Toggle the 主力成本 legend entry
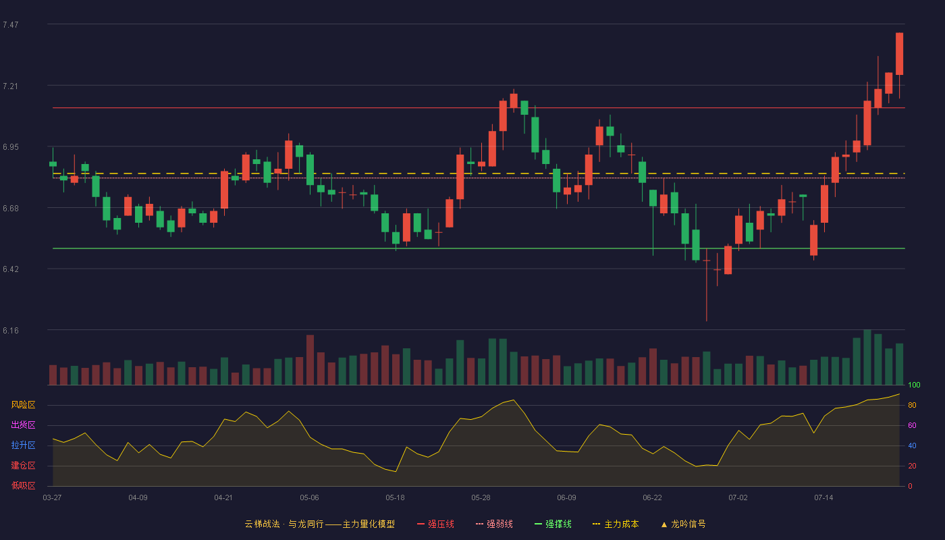 616,524
